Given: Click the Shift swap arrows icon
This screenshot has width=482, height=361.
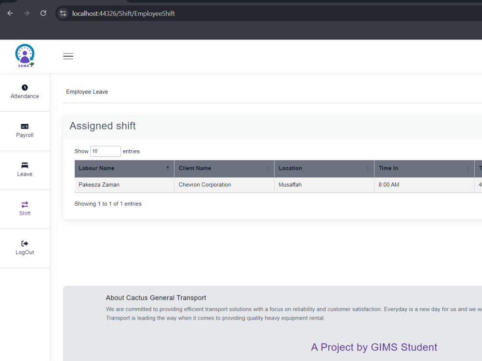Looking at the screenshot, I should [25, 205].
